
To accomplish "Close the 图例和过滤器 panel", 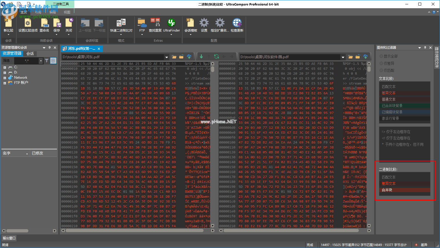I will click(430, 47).
